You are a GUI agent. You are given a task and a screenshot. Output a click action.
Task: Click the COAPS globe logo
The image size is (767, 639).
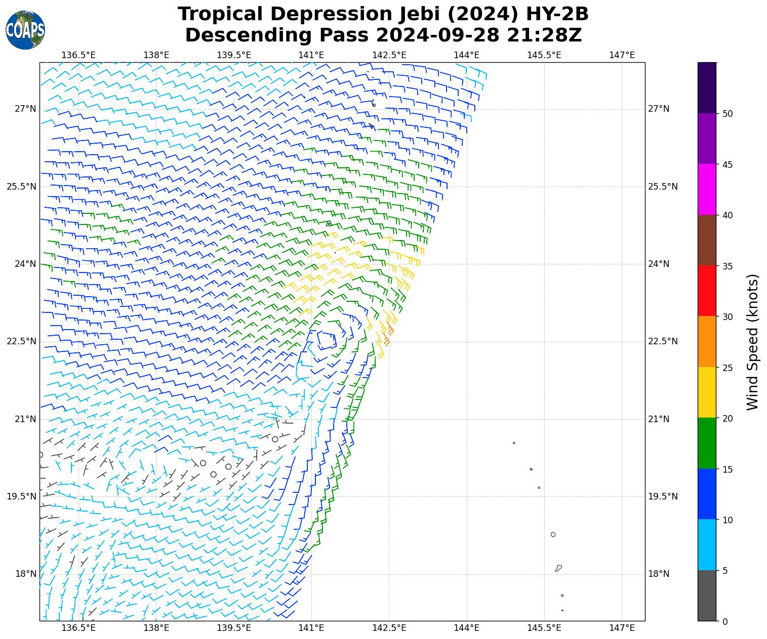click(25, 30)
